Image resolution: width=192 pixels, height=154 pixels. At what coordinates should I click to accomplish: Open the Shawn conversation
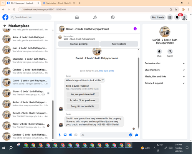26,93
